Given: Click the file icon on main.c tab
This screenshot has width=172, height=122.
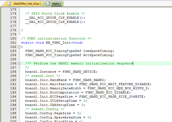Looking at the screenshot, I should [48, 4].
